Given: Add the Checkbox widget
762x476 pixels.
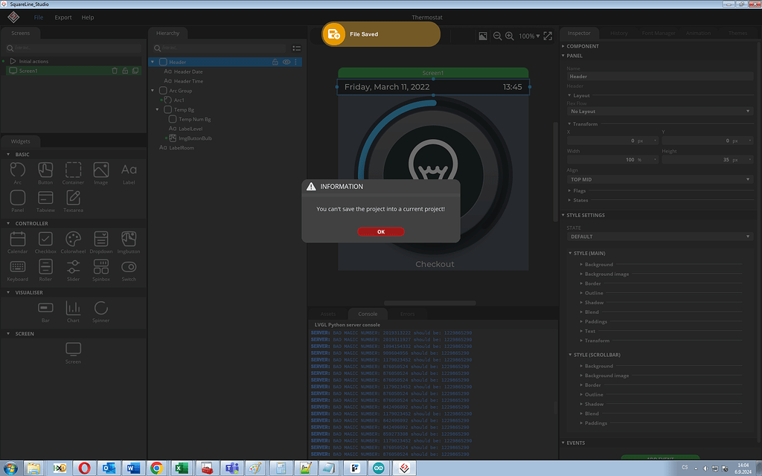Looking at the screenshot, I should coord(45,242).
